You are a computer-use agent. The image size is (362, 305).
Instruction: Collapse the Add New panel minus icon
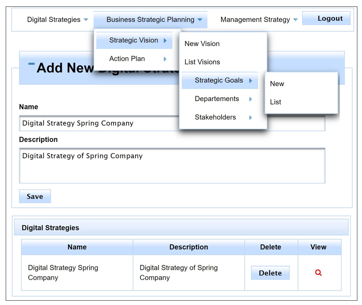tap(31, 64)
